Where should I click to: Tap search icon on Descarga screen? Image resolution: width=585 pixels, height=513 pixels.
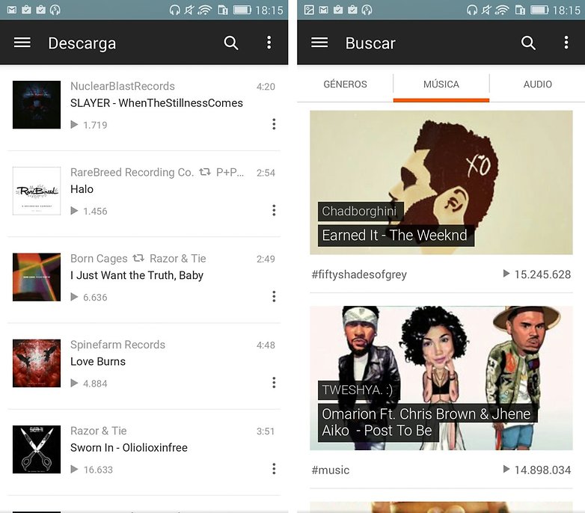[x=231, y=43]
